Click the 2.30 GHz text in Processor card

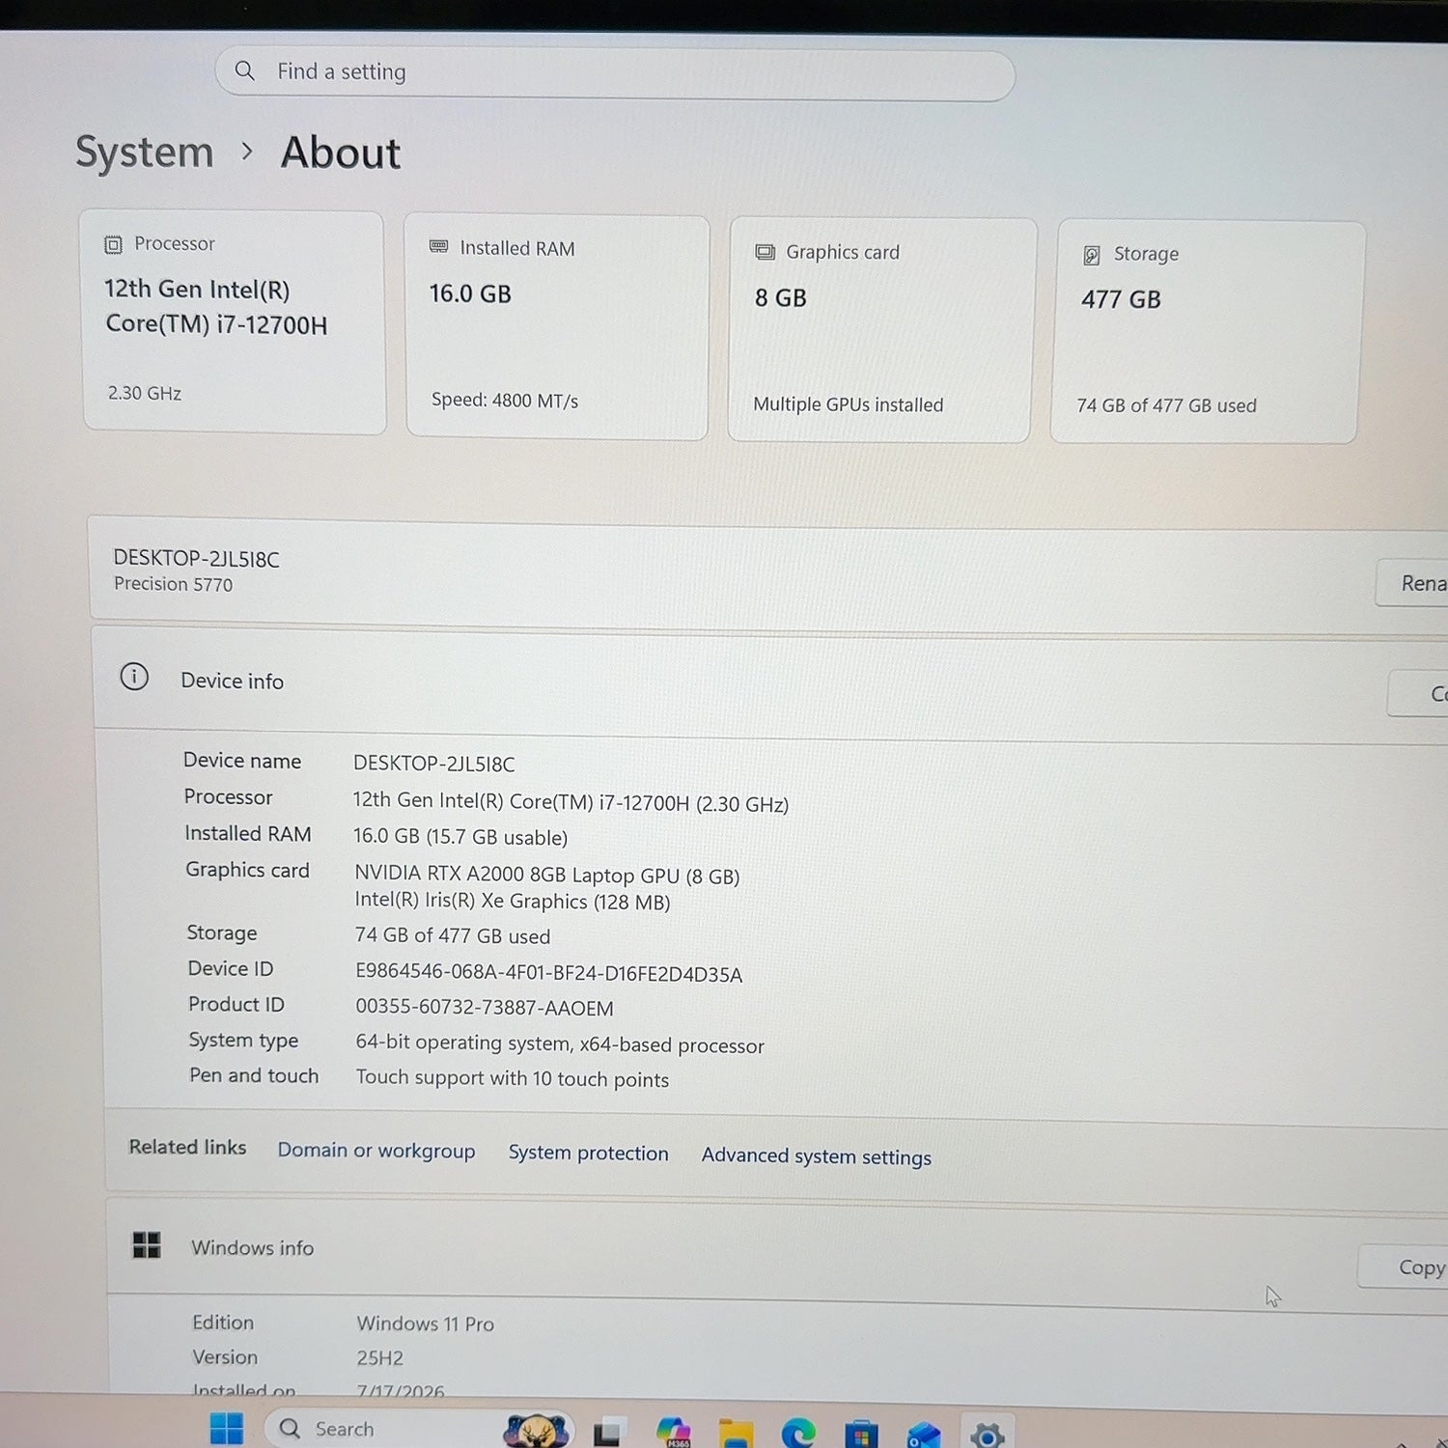click(x=145, y=393)
